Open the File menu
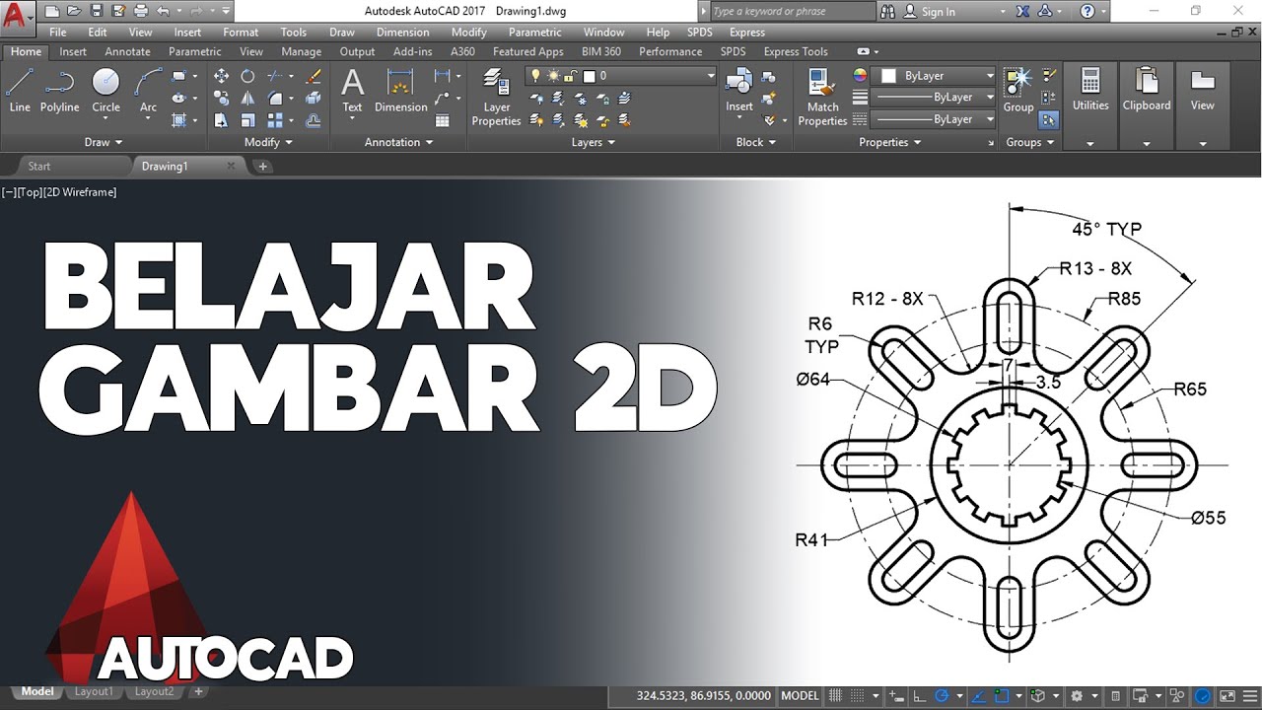 tap(58, 32)
